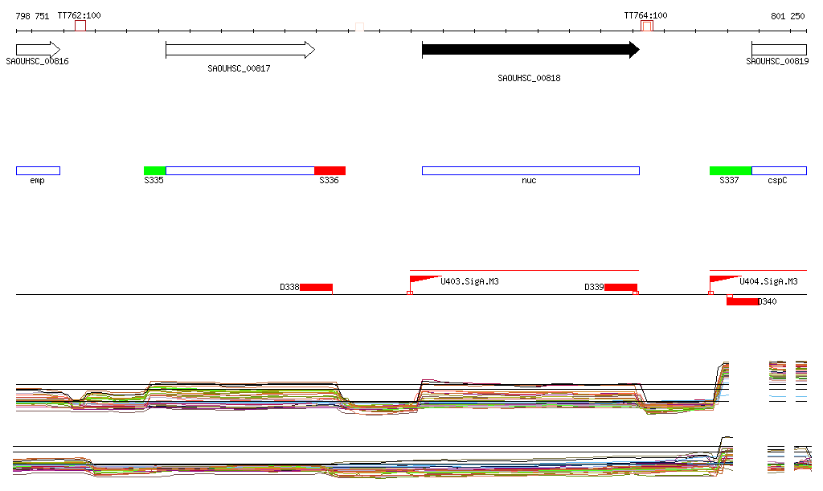Click the SAOUHSC_00819 gene box
Viewport: 823px width, 491px height.
click(779, 50)
